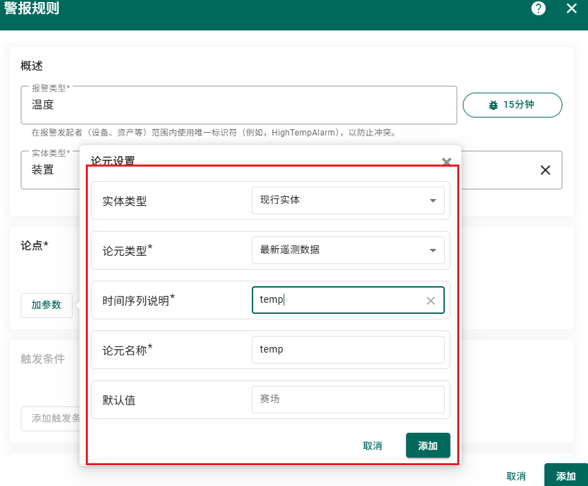Click the 添加触发条件 button
588x486 pixels.
click(x=52, y=418)
